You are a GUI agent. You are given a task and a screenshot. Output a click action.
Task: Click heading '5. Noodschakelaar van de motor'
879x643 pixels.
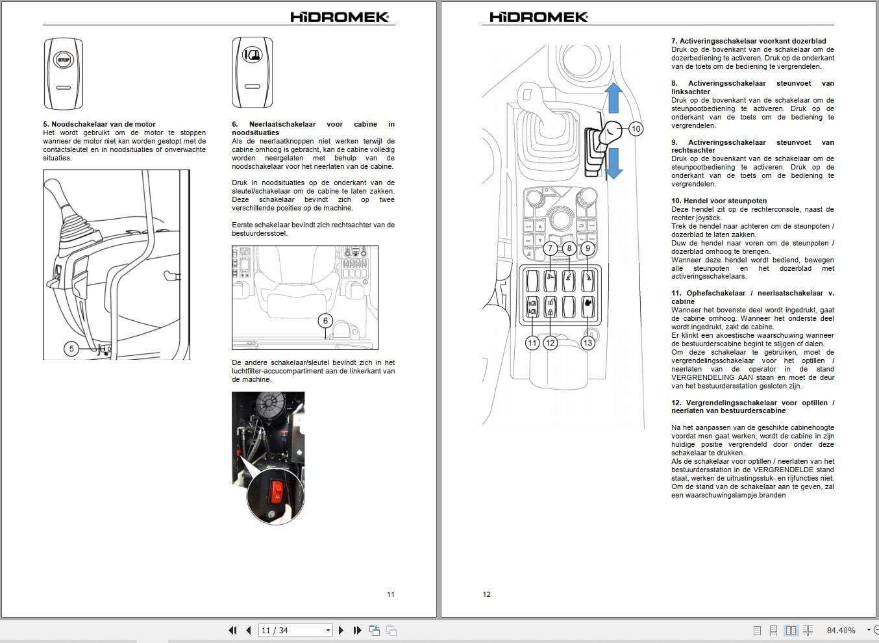99,124
